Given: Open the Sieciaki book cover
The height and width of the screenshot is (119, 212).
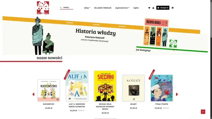Looking at the screenshot, I should 105,86.
